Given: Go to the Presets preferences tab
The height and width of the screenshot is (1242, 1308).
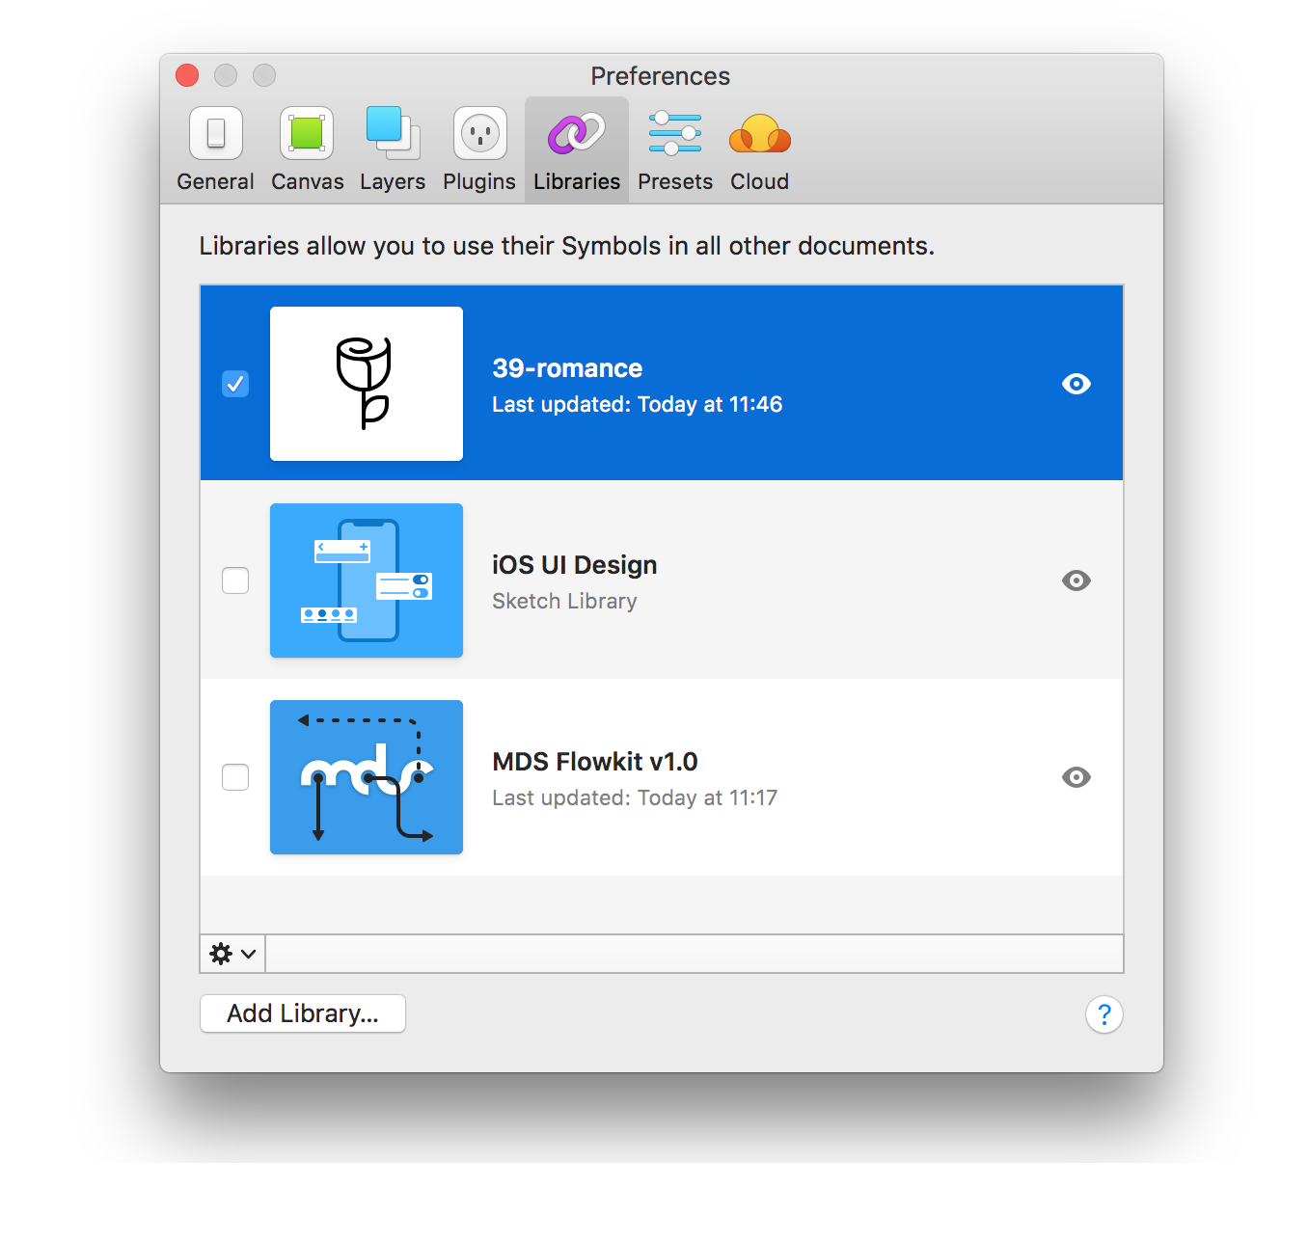Looking at the screenshot, I should 675,150.
